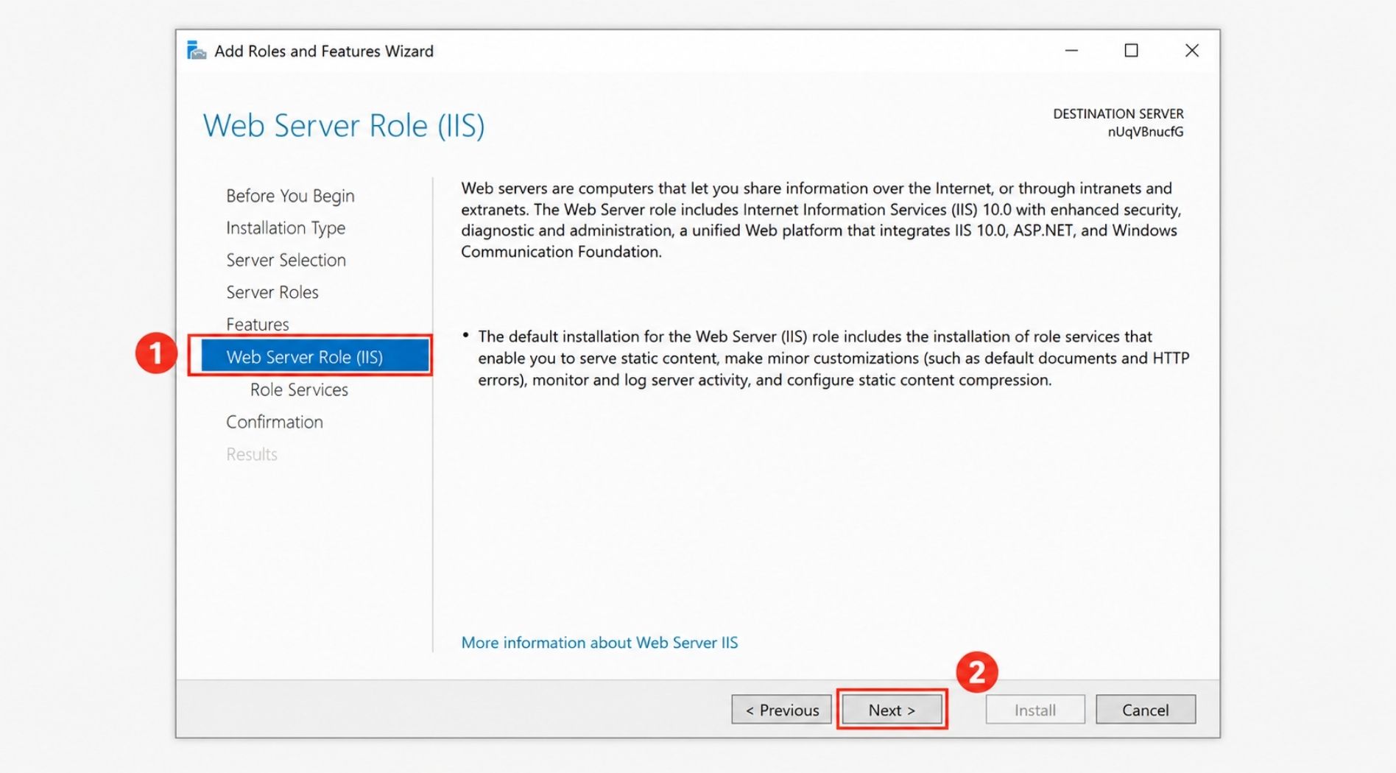This screenshot has width=1396, height=773.
Task: Go to the Before You Begin step
Action: pos(290,196)
